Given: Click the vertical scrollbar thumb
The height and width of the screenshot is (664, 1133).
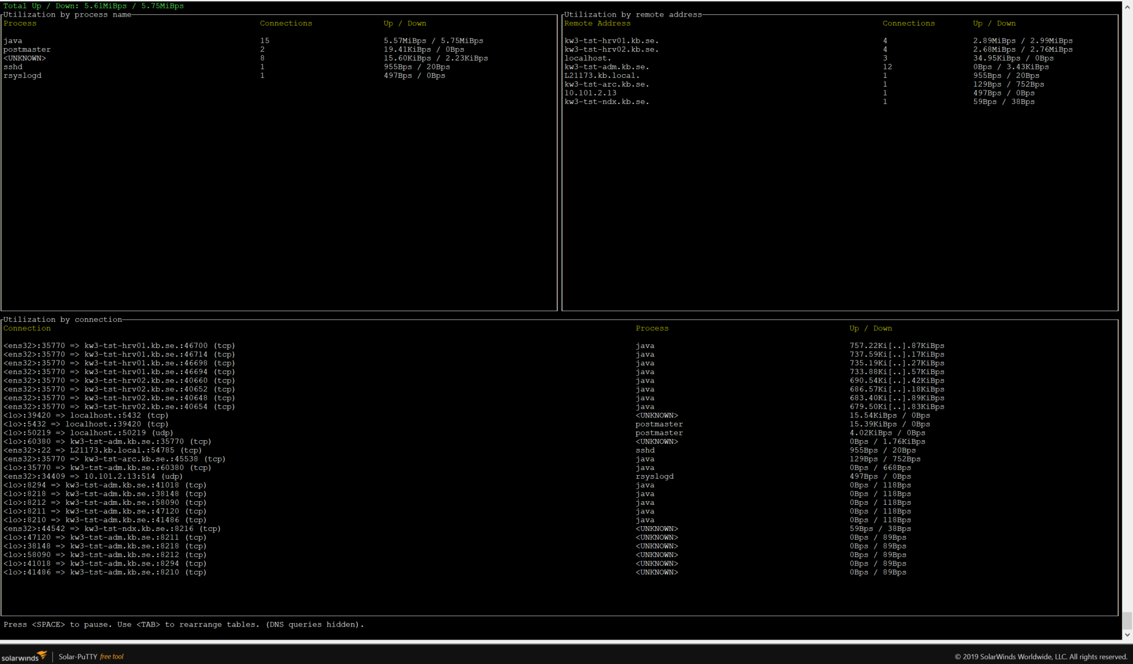Looking at the screenshot, I should pyautogui.click(x=1127, y=620).
